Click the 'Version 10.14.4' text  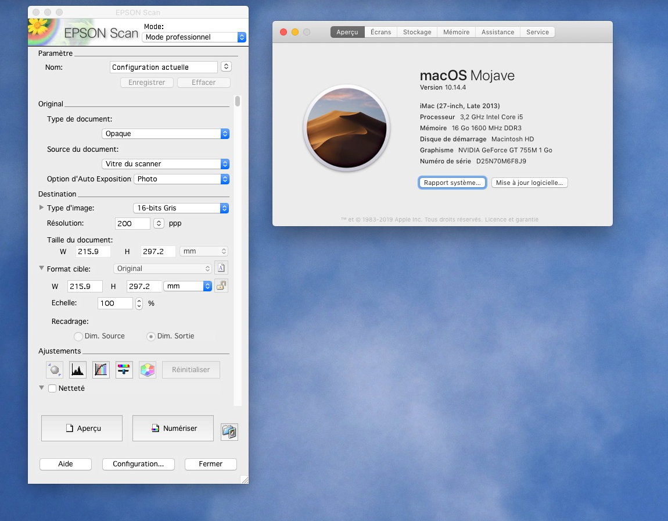[x=443, y=87]
